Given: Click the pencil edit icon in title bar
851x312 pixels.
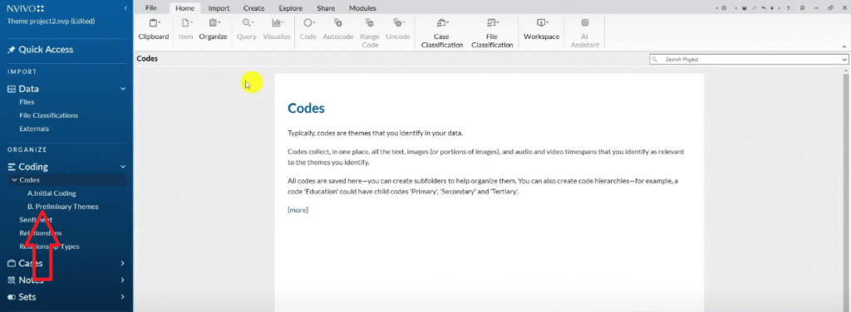Looking at the screenshot, I should pos(755,8).
